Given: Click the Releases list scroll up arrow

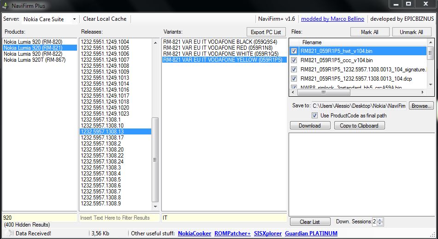Looking at the screenshot, I should 155,42.
